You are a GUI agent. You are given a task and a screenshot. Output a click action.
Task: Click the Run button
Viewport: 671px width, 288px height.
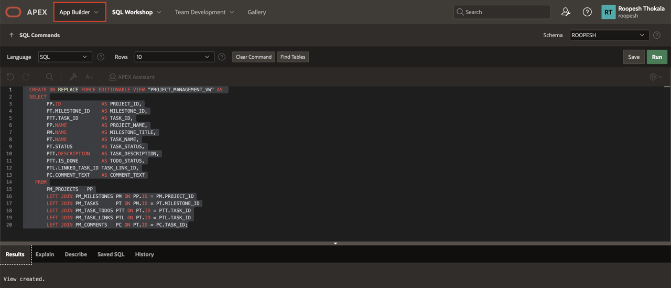click(x=657, y=57)
